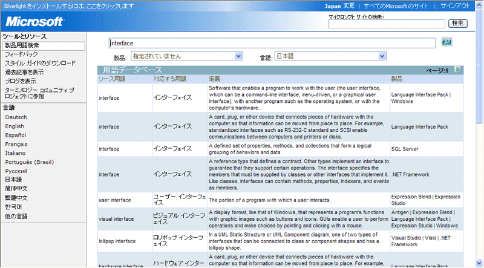The height and width of the screenshot is (268, 484).
Task: Click the ロリポップ インターフェイス translation cell
Action: (x=178, y=241)
